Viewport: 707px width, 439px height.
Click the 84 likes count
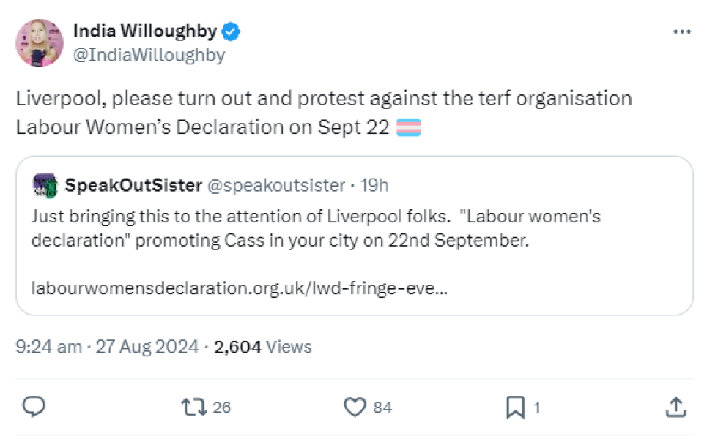382,408
